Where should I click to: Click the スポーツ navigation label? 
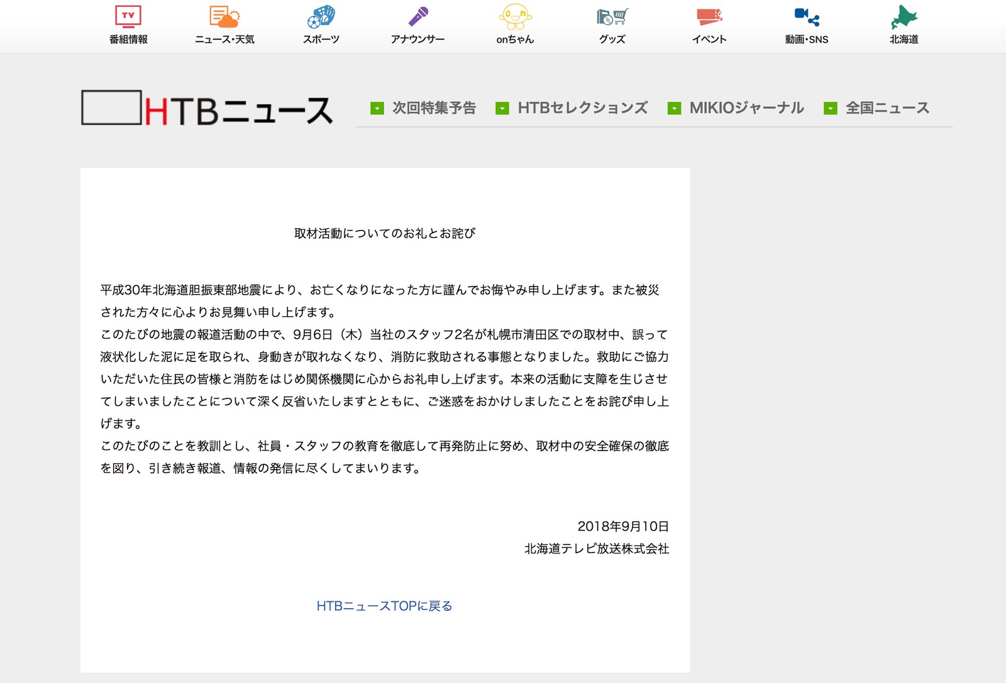click(x=321, y=39)
